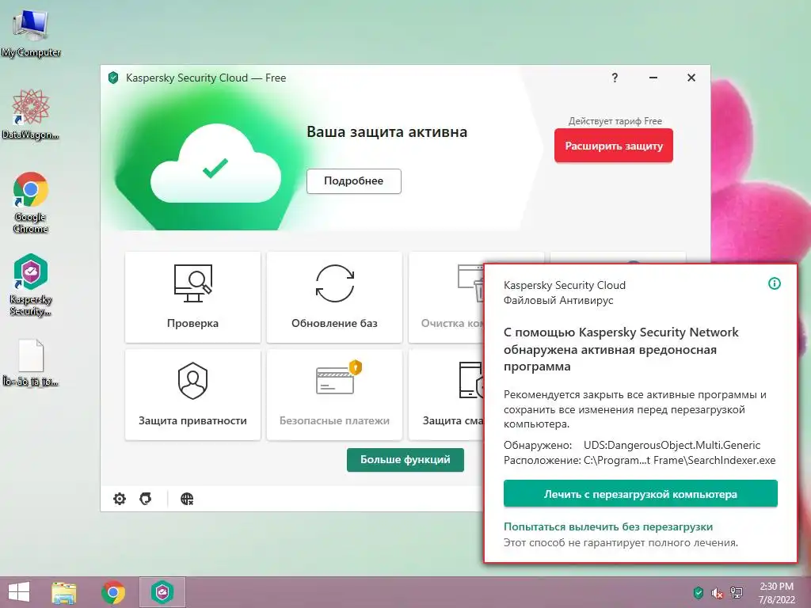Screen dimensions: 811x608
Task: Click the muted volume tray icon
Action: coord(717,593)
